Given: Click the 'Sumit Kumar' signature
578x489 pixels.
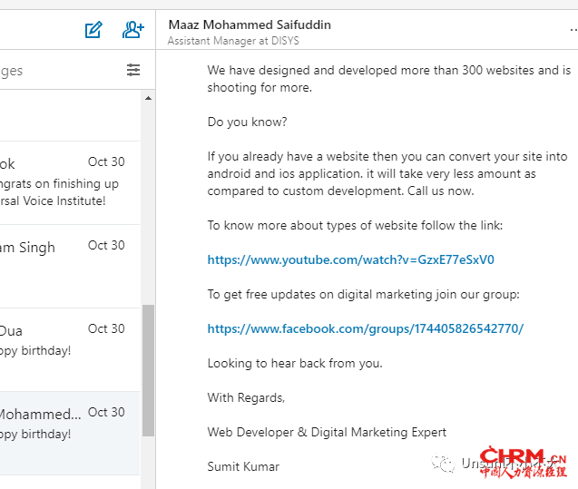Looking at the screenshot, I should point(243,466).
